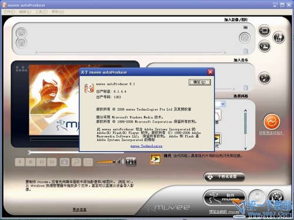The width and height of the screenshot is (294, 220).
Task: Step back one frame in preview
Action: pos(41,162)
